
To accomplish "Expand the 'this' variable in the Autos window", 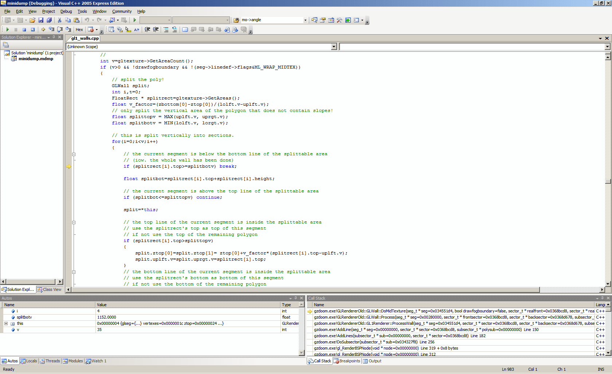I will [x=6, y=324].
